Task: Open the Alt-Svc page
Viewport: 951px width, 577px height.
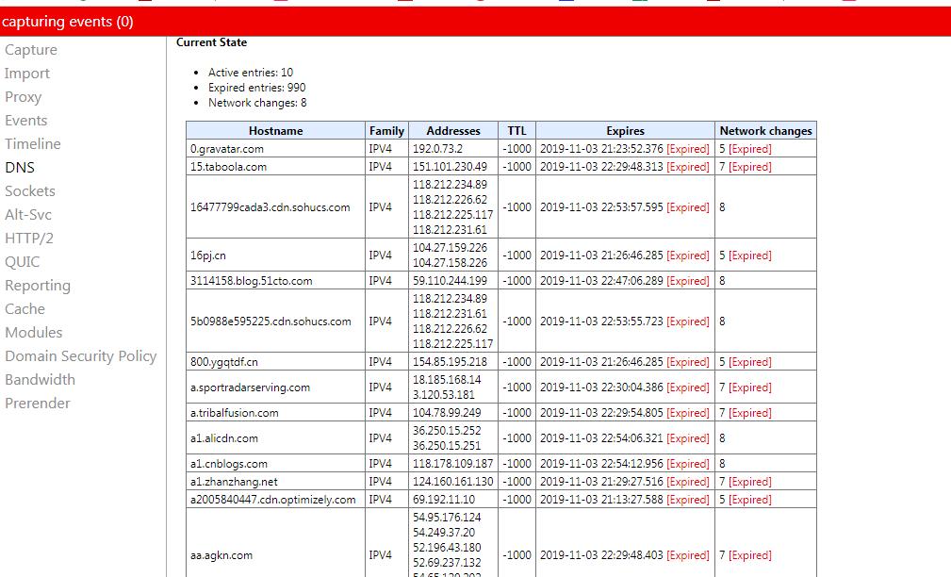Action: coord(28,215)
